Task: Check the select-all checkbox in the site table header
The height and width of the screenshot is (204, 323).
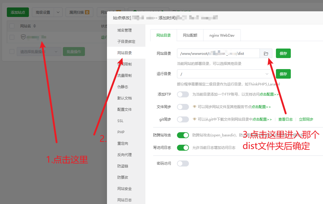Action: coord(12,26)
